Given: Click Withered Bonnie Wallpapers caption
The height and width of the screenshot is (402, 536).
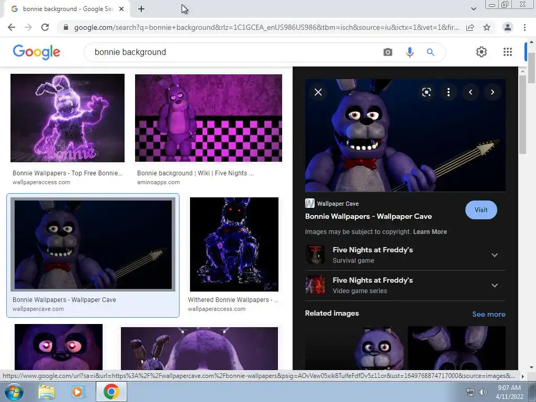Looking at the screenshot, I should (x=233, y=300).
